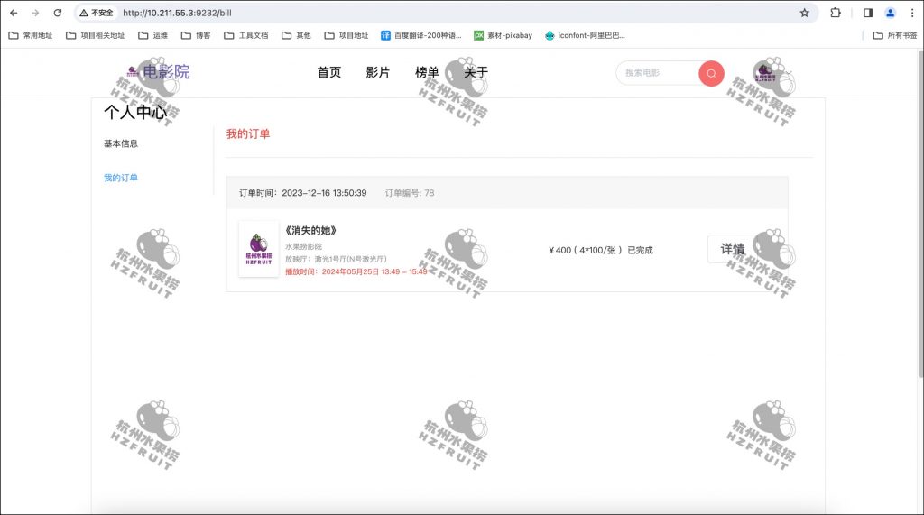Image resolution: width=924 pixels, height=515 pixels.
Task: Open the 运维 bookmark folder
Action: 153,35
